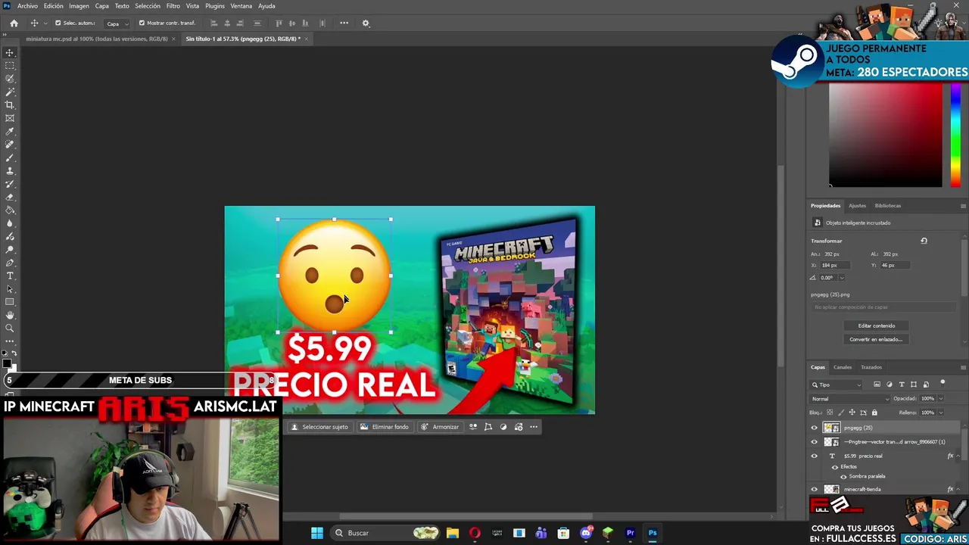Lock image pixels with brush lock icon
This screenshot has height=545, width=969.
840,413
